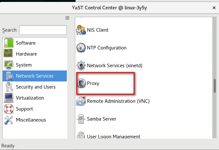Screen dimensions: 219x150
Task: Open the Virtualization category
Action: 35,98
